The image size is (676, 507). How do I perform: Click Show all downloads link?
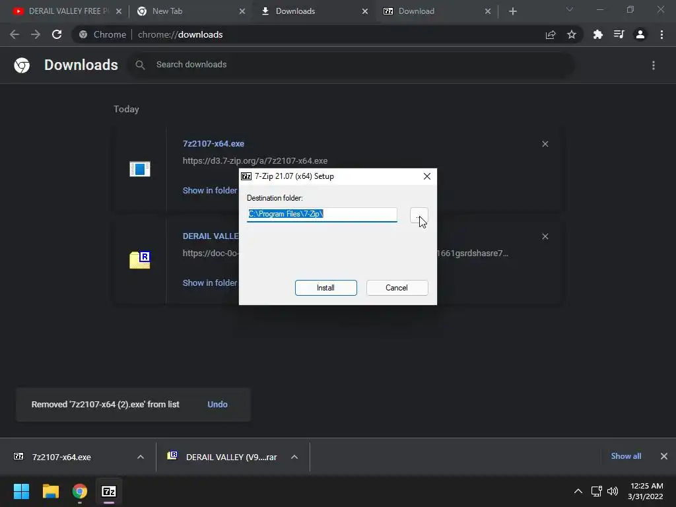pos(626,456)
